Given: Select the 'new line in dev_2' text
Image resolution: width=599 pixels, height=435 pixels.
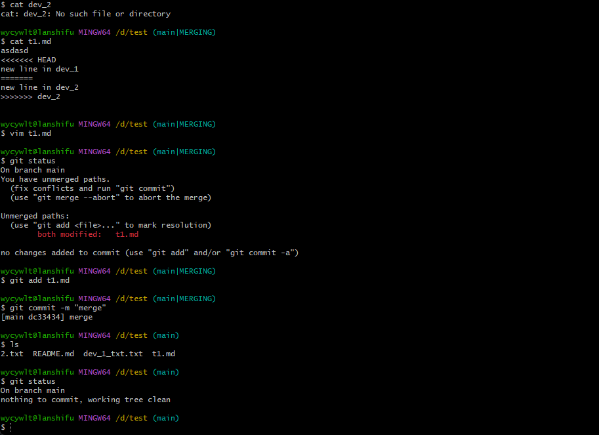Looking at the screenshot, I should tap(39, 87).
